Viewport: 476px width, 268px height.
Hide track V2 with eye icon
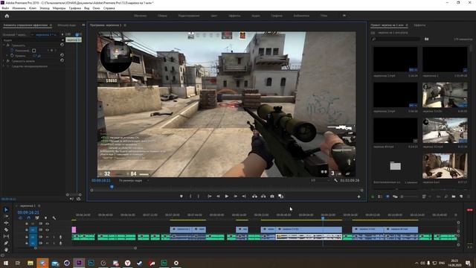[x=47, y=230]
